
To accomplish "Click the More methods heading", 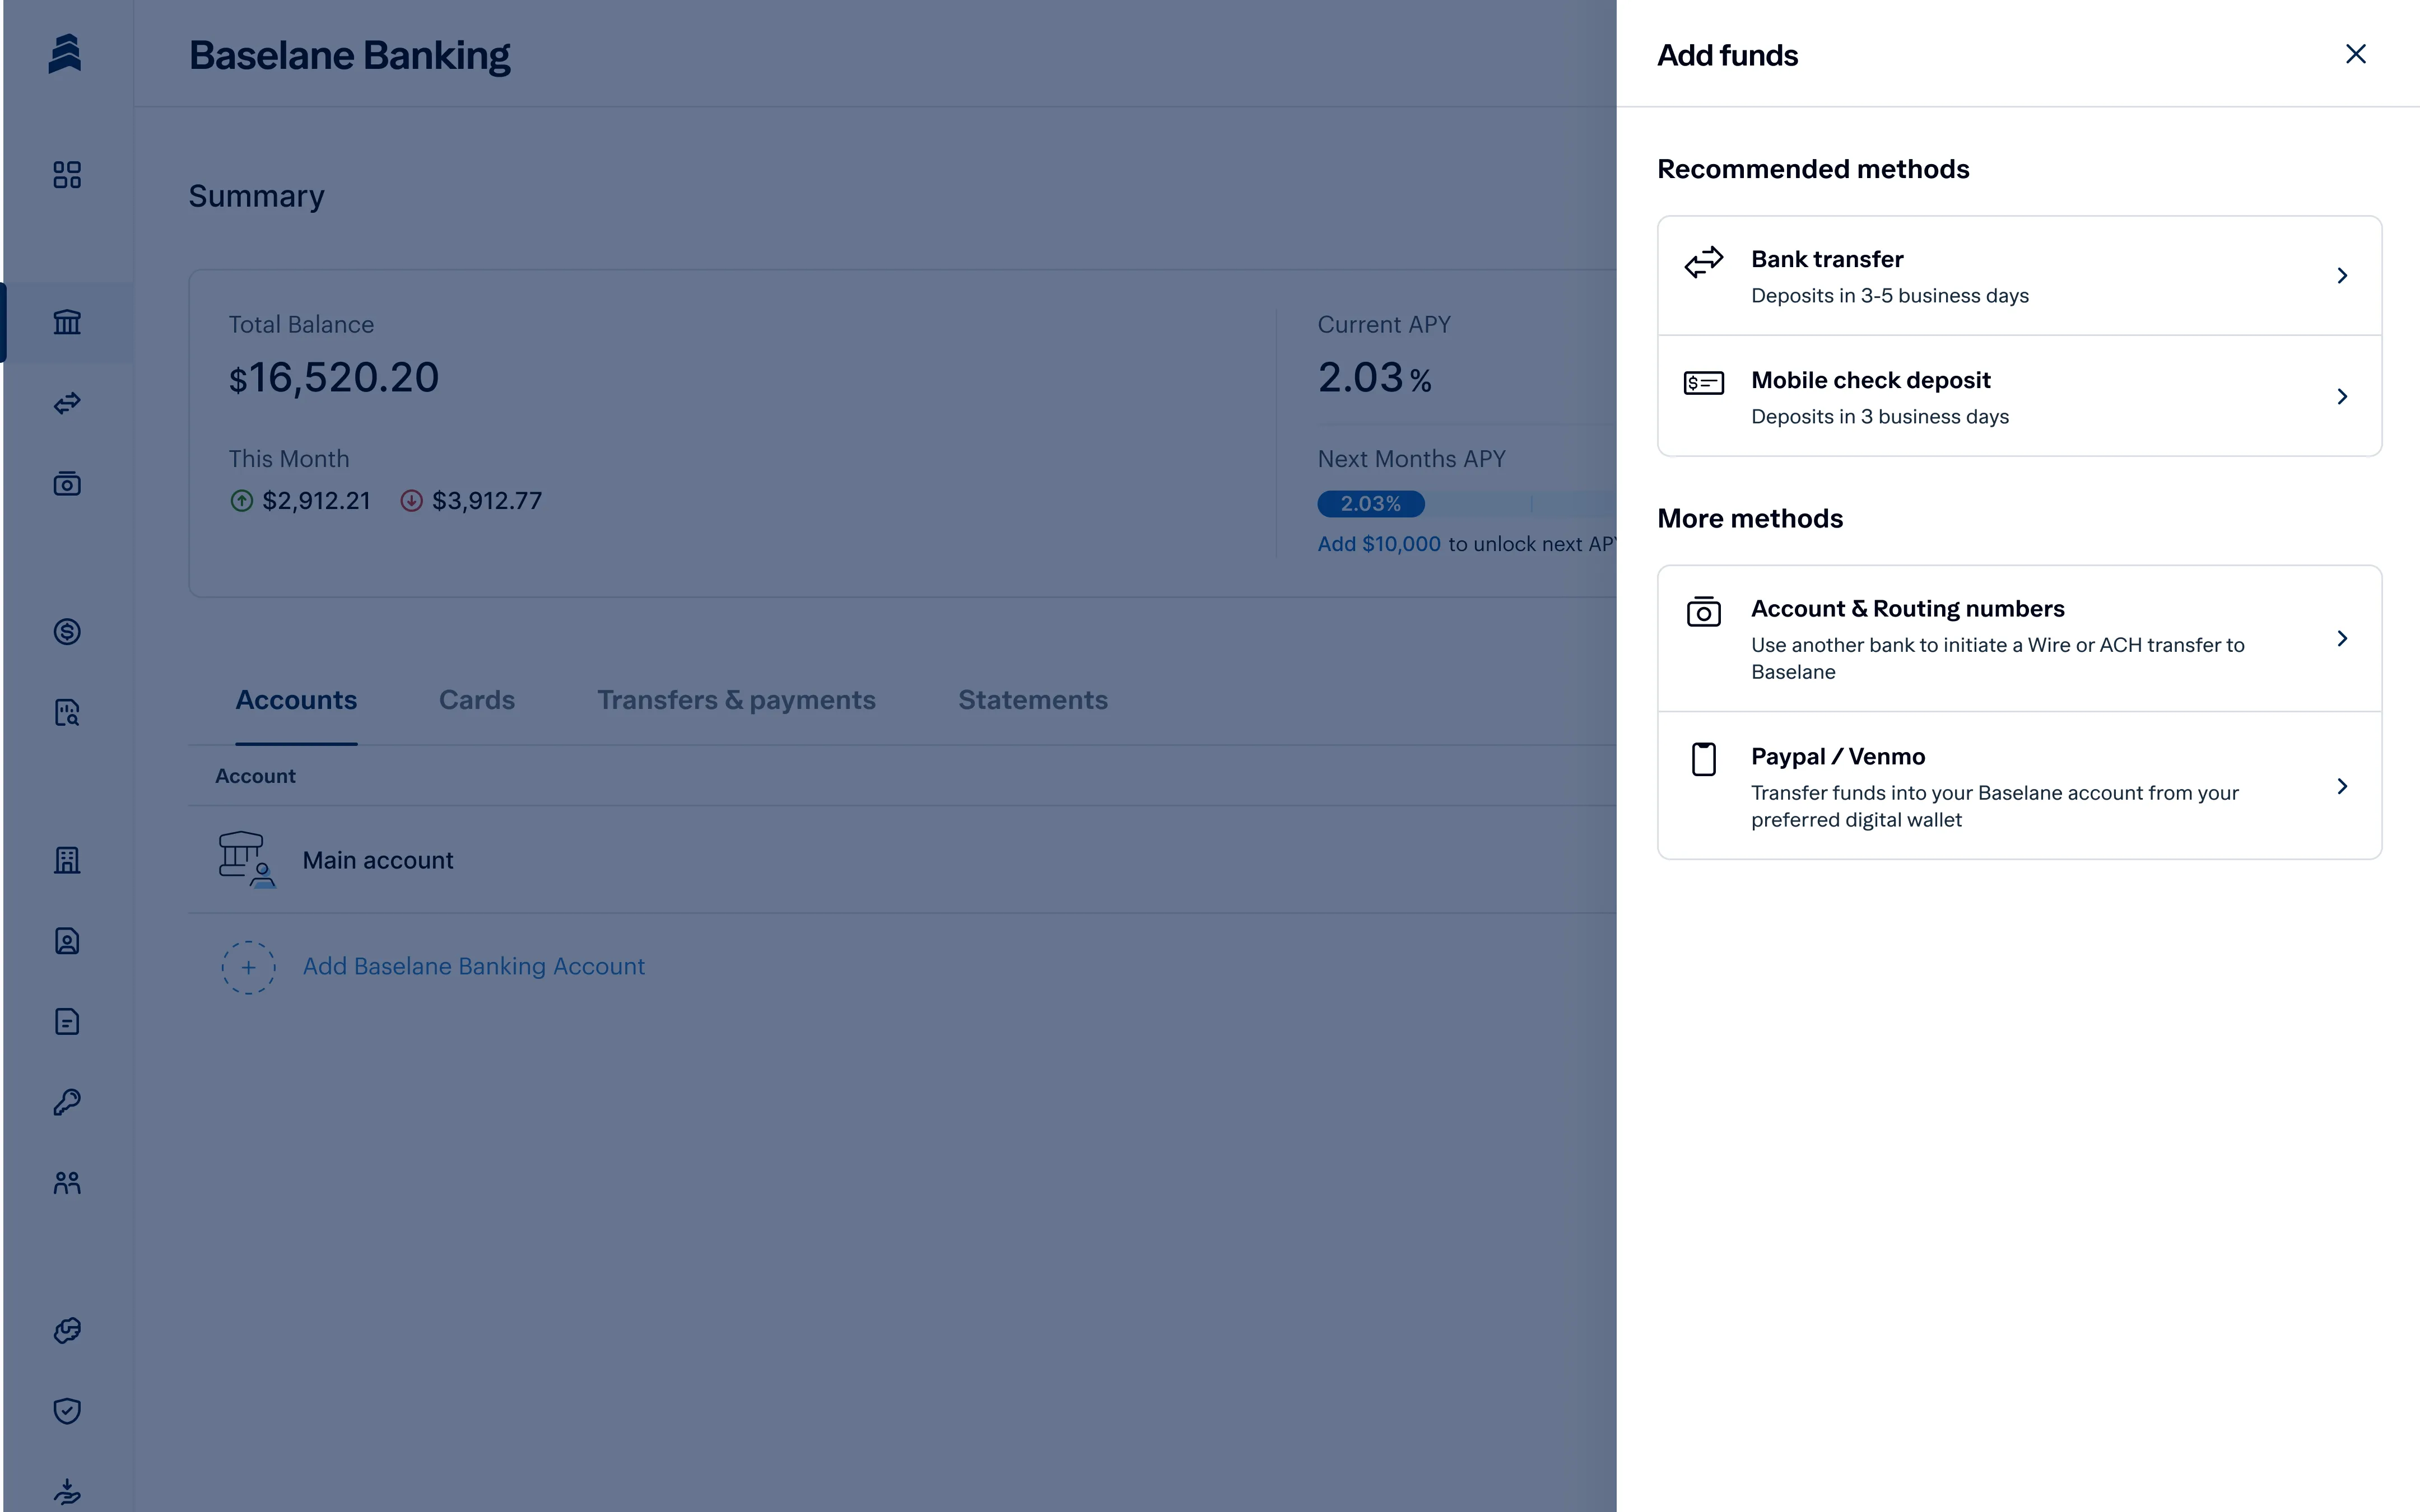I will tap(1750, 518).
